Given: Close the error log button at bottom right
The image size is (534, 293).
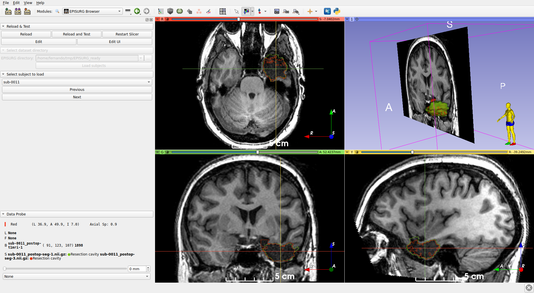Looking at the screenshot, I should tap(529, 288).
